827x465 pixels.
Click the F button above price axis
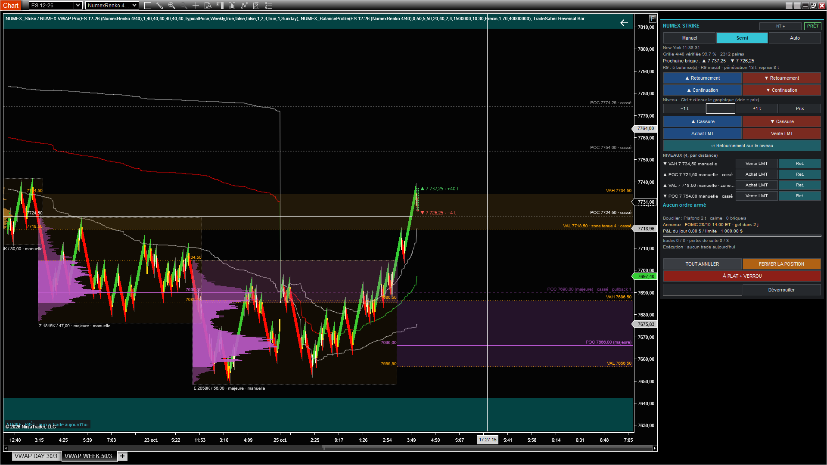coord(653,19)
